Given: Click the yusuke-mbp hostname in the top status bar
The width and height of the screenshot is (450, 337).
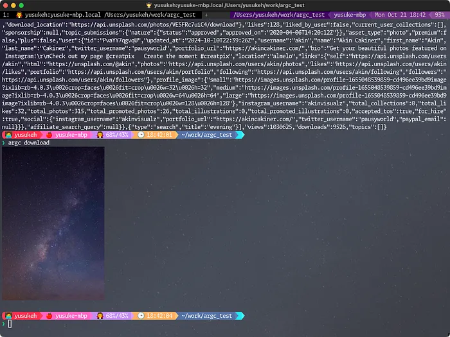Looking at the screenshot, I should pos(349,15).
